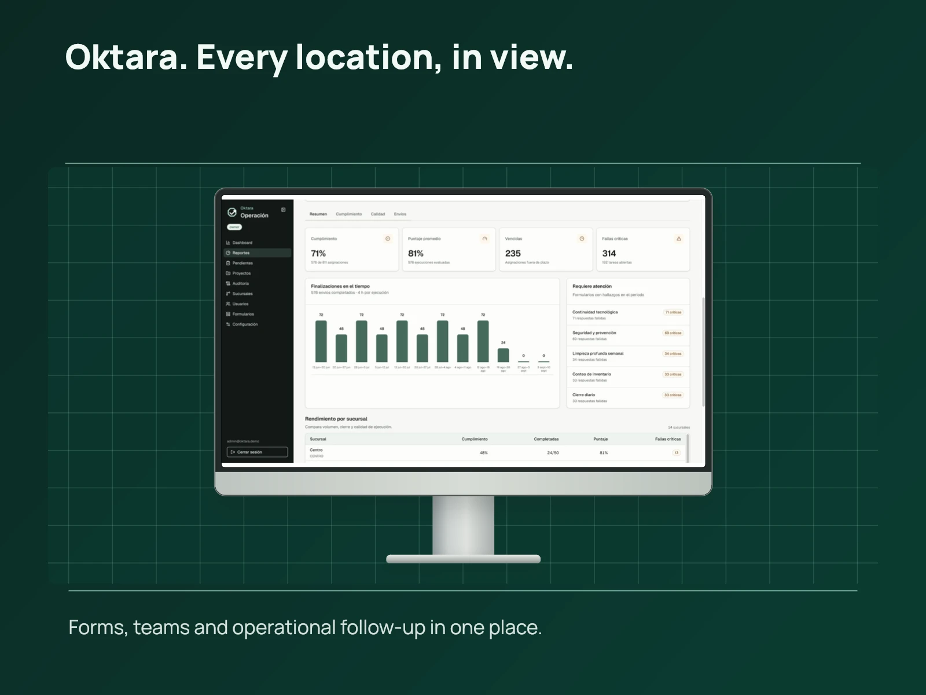This screenshot has height=695, width=926.
Task: Open the Cierre diario row
Action: (x=628, y=398)
